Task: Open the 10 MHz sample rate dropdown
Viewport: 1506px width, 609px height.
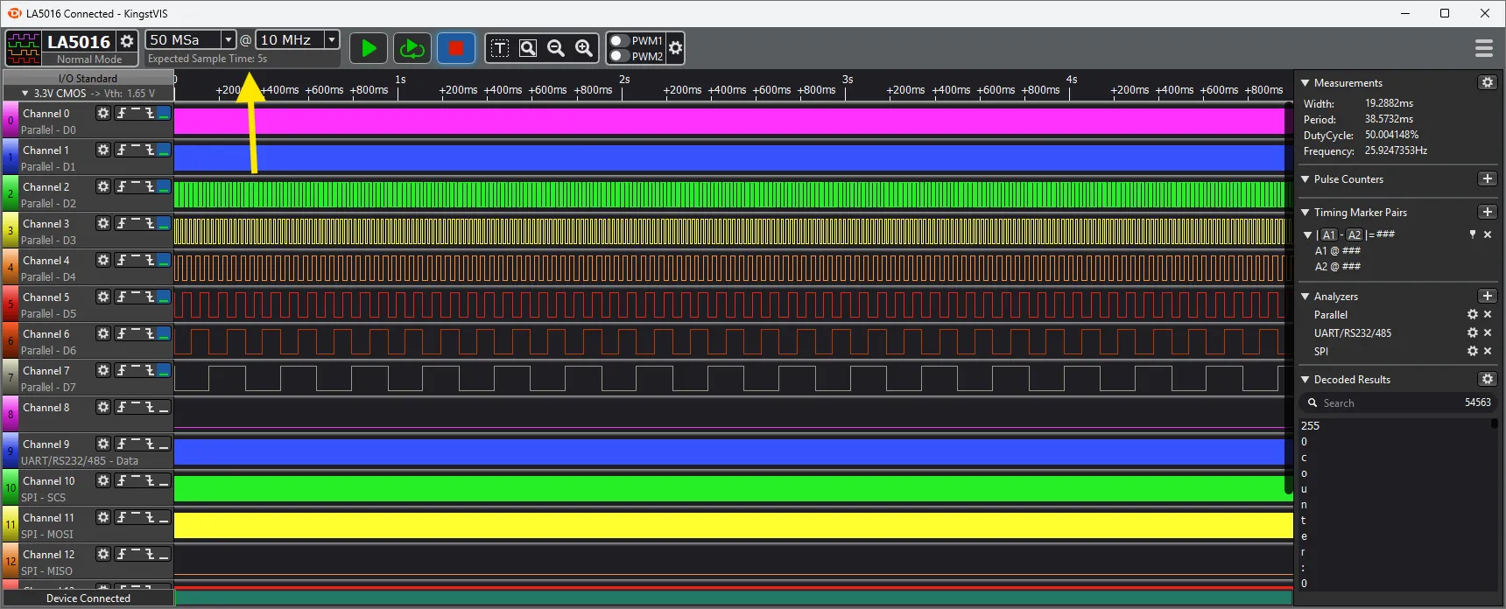Action: 332,39
